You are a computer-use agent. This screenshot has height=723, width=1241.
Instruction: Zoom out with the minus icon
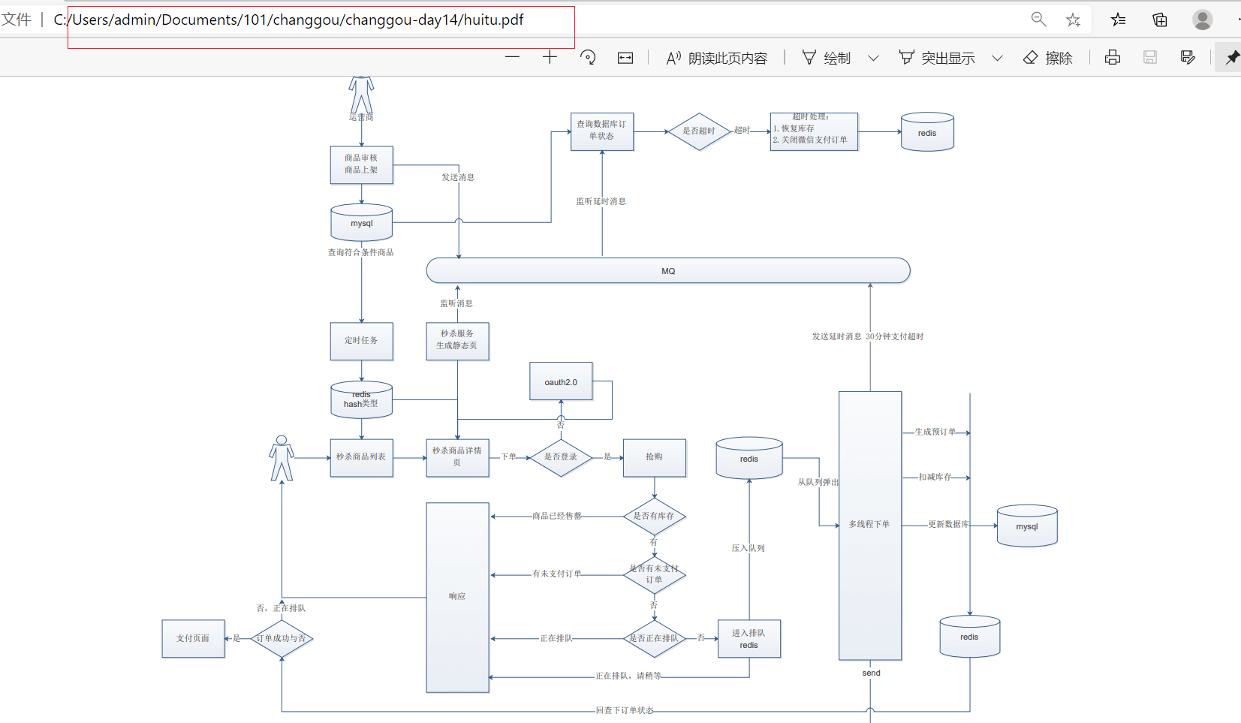(x=513, y=57)
